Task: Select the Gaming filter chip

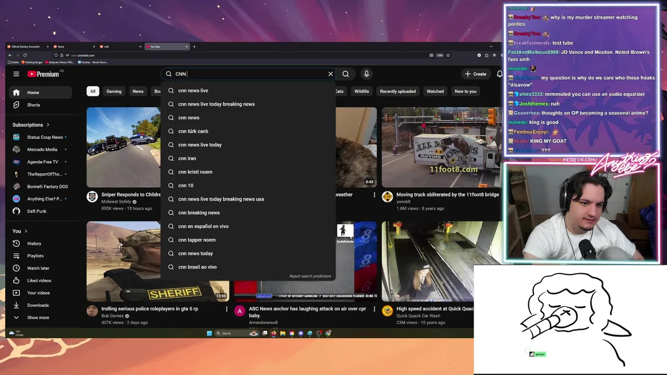Action: (x=114, y=91)
